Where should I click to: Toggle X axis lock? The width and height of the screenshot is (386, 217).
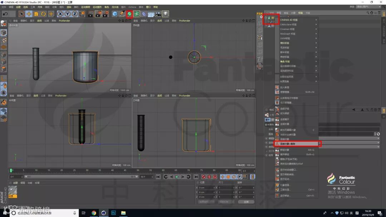[x=60, y=14]
